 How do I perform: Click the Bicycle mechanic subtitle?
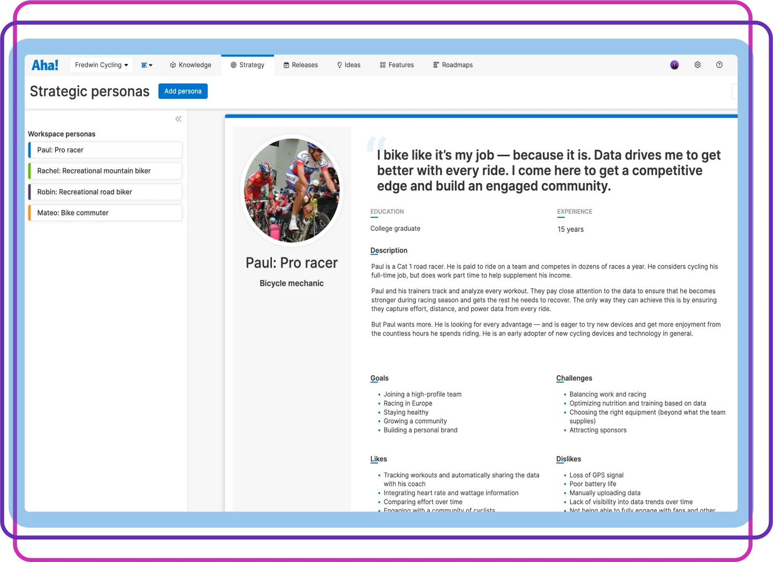pyautogui.click(x=292, y=283)
